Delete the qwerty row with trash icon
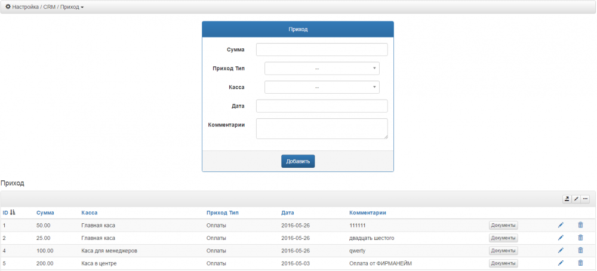 tap(580, 251)
